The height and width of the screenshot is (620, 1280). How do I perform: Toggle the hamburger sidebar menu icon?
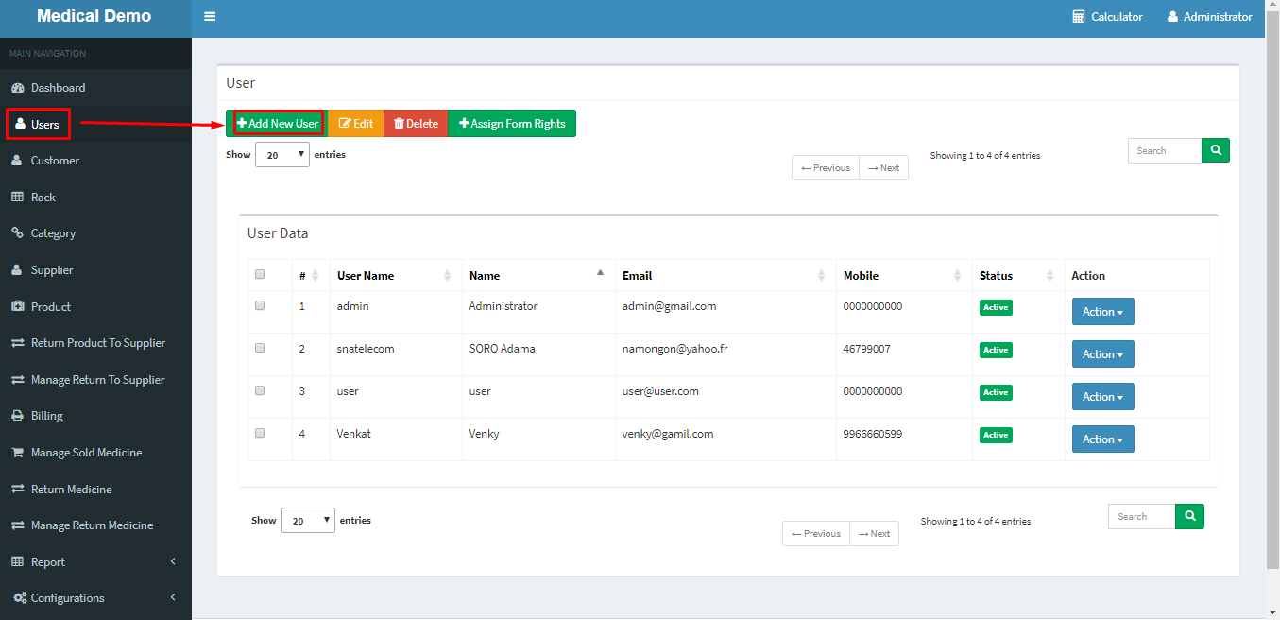point(210,17)
